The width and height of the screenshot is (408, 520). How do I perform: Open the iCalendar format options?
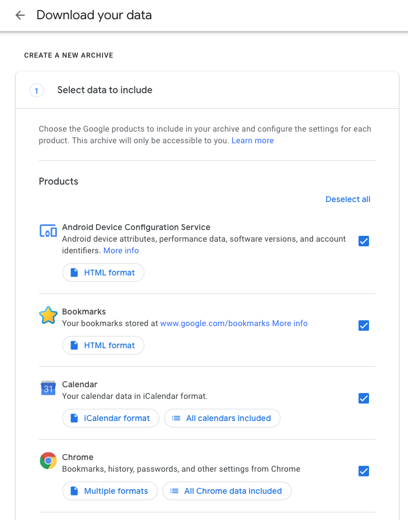[x=111, y=418]
